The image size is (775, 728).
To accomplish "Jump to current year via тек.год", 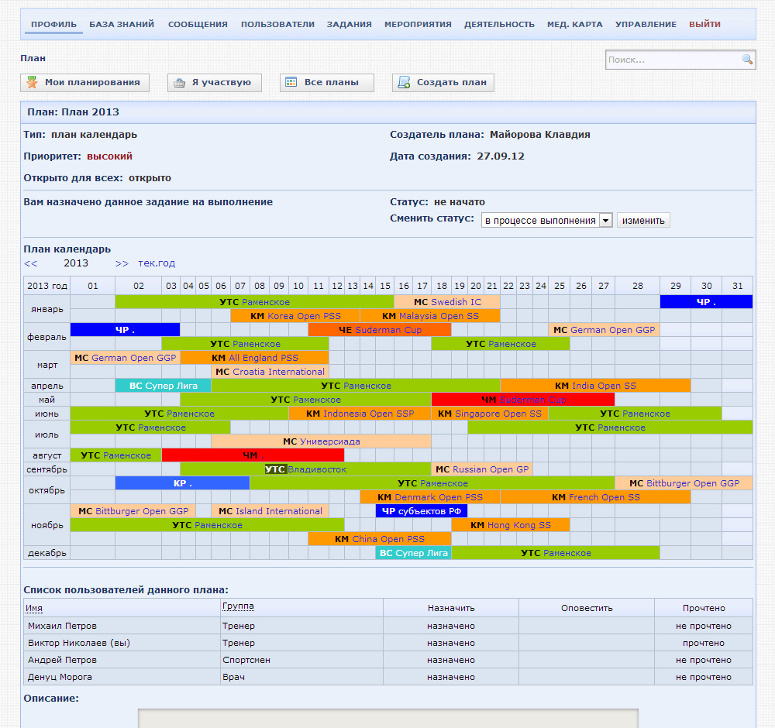I will click(157, 263).
